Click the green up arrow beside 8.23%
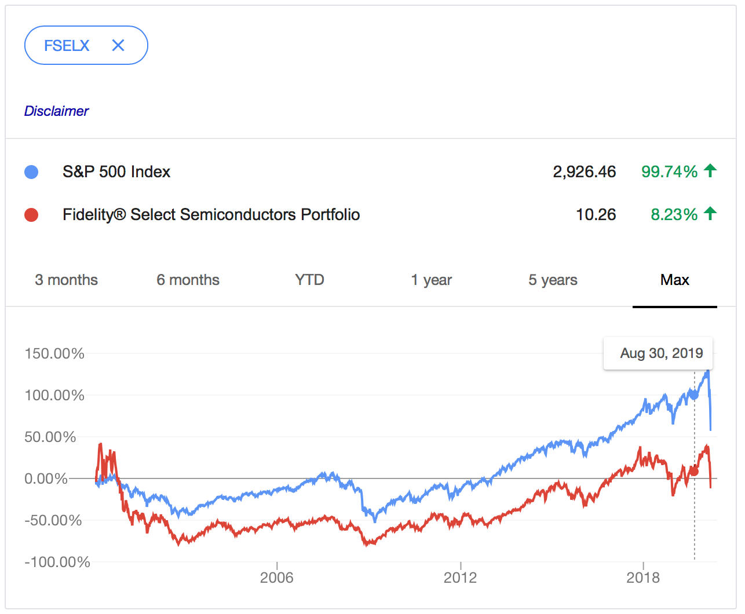745x614 pixels. click(x=710, y=213)
